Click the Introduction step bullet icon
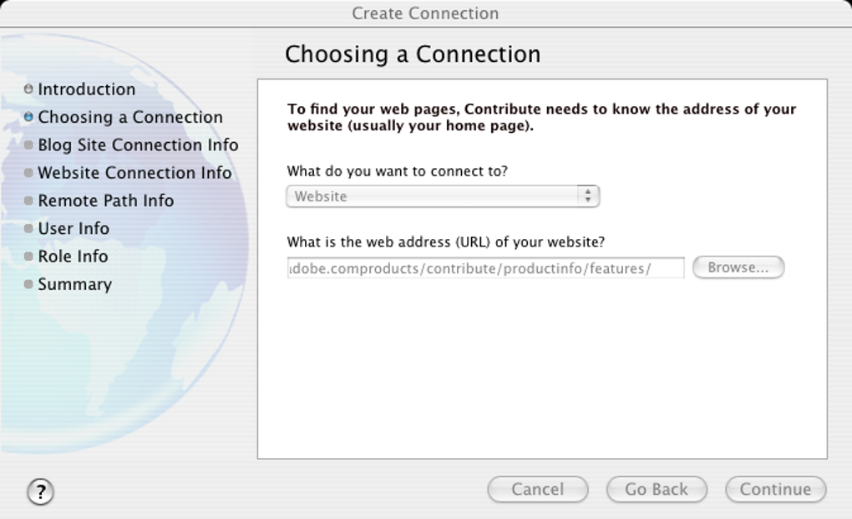 [x=28, y=89]
